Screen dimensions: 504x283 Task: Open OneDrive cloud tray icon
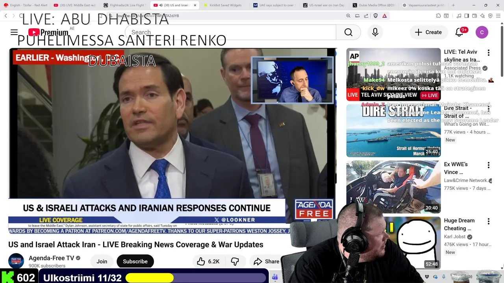(x=435, y=277)
